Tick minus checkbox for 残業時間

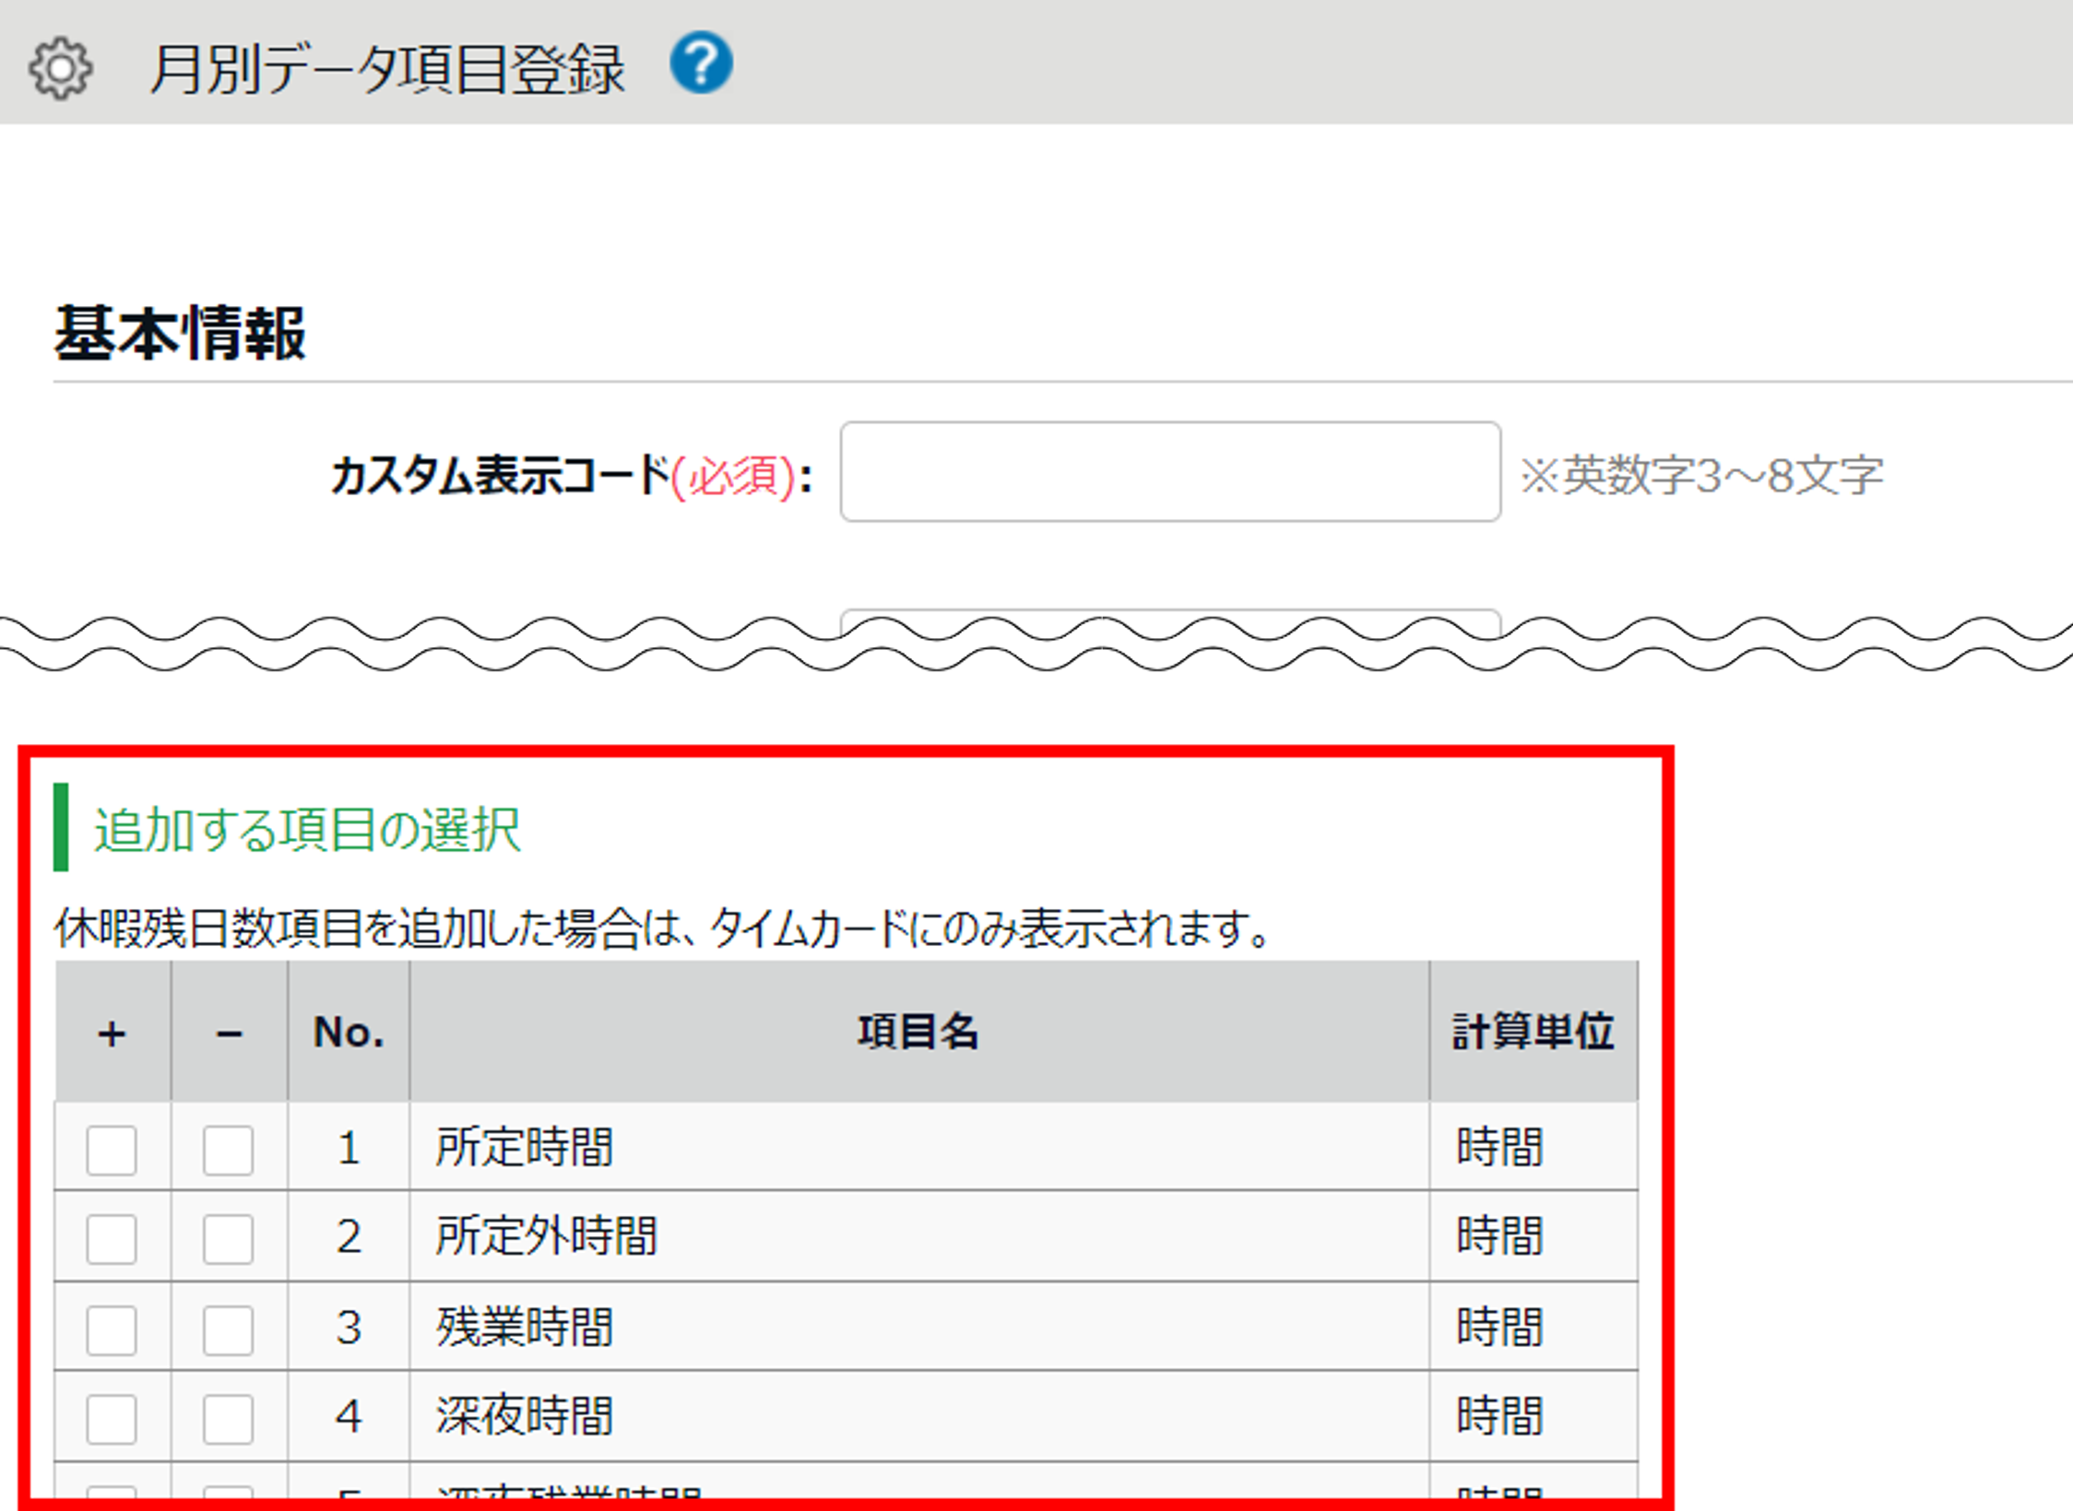(228, 1329)
